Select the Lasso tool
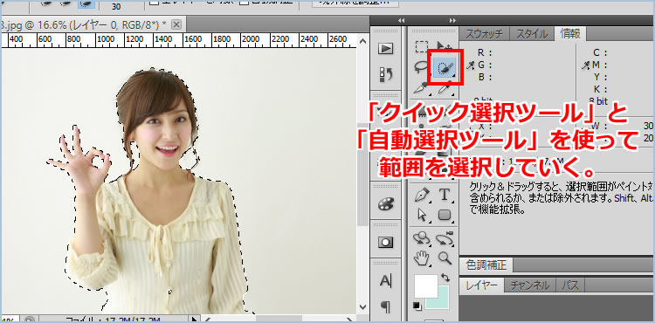This screenshot has height=323, width=655. pos(421,67)
